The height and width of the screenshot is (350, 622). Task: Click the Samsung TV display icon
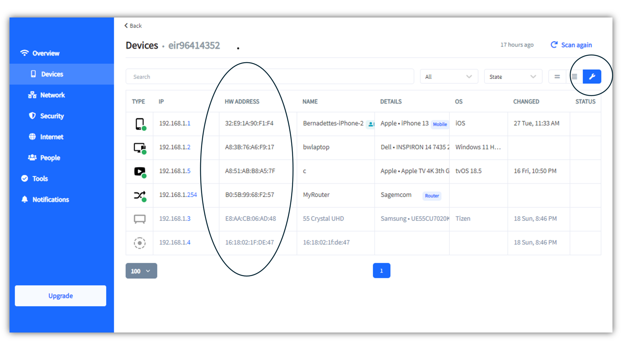coord(140,219)
